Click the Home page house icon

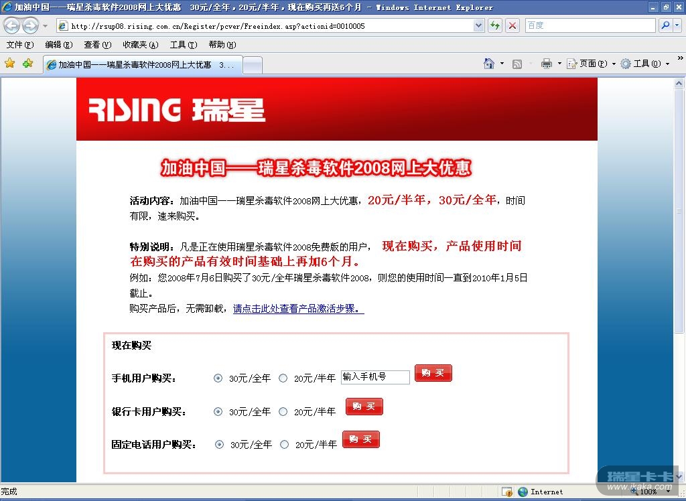488,64
